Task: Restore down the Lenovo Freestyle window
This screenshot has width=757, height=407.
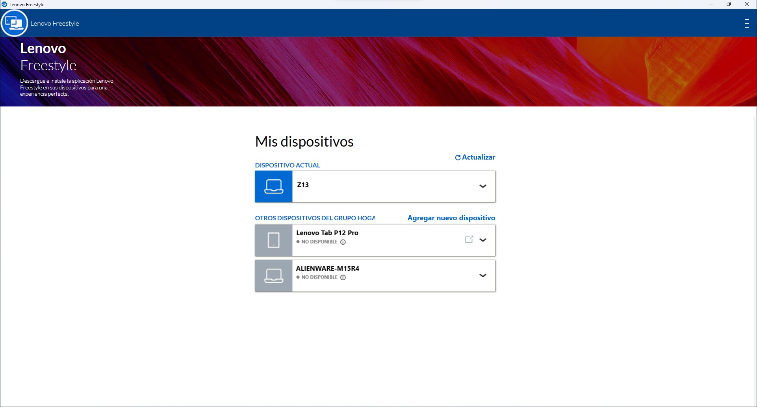Action: [729, 4]
